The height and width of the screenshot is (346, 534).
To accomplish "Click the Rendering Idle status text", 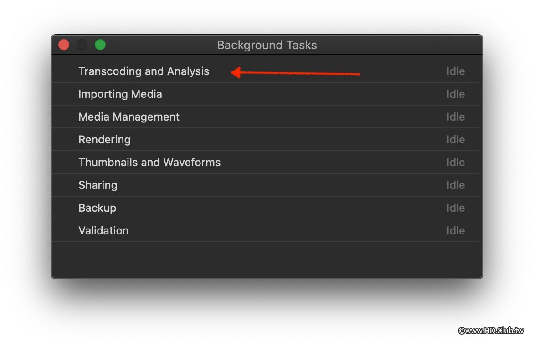I will pos(455,140).
